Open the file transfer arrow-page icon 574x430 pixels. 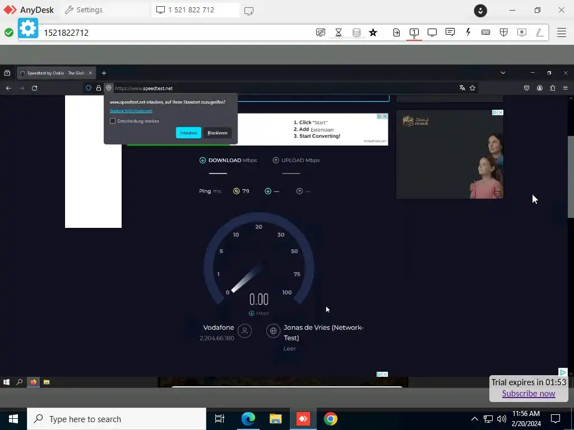[x=396, y=32]
